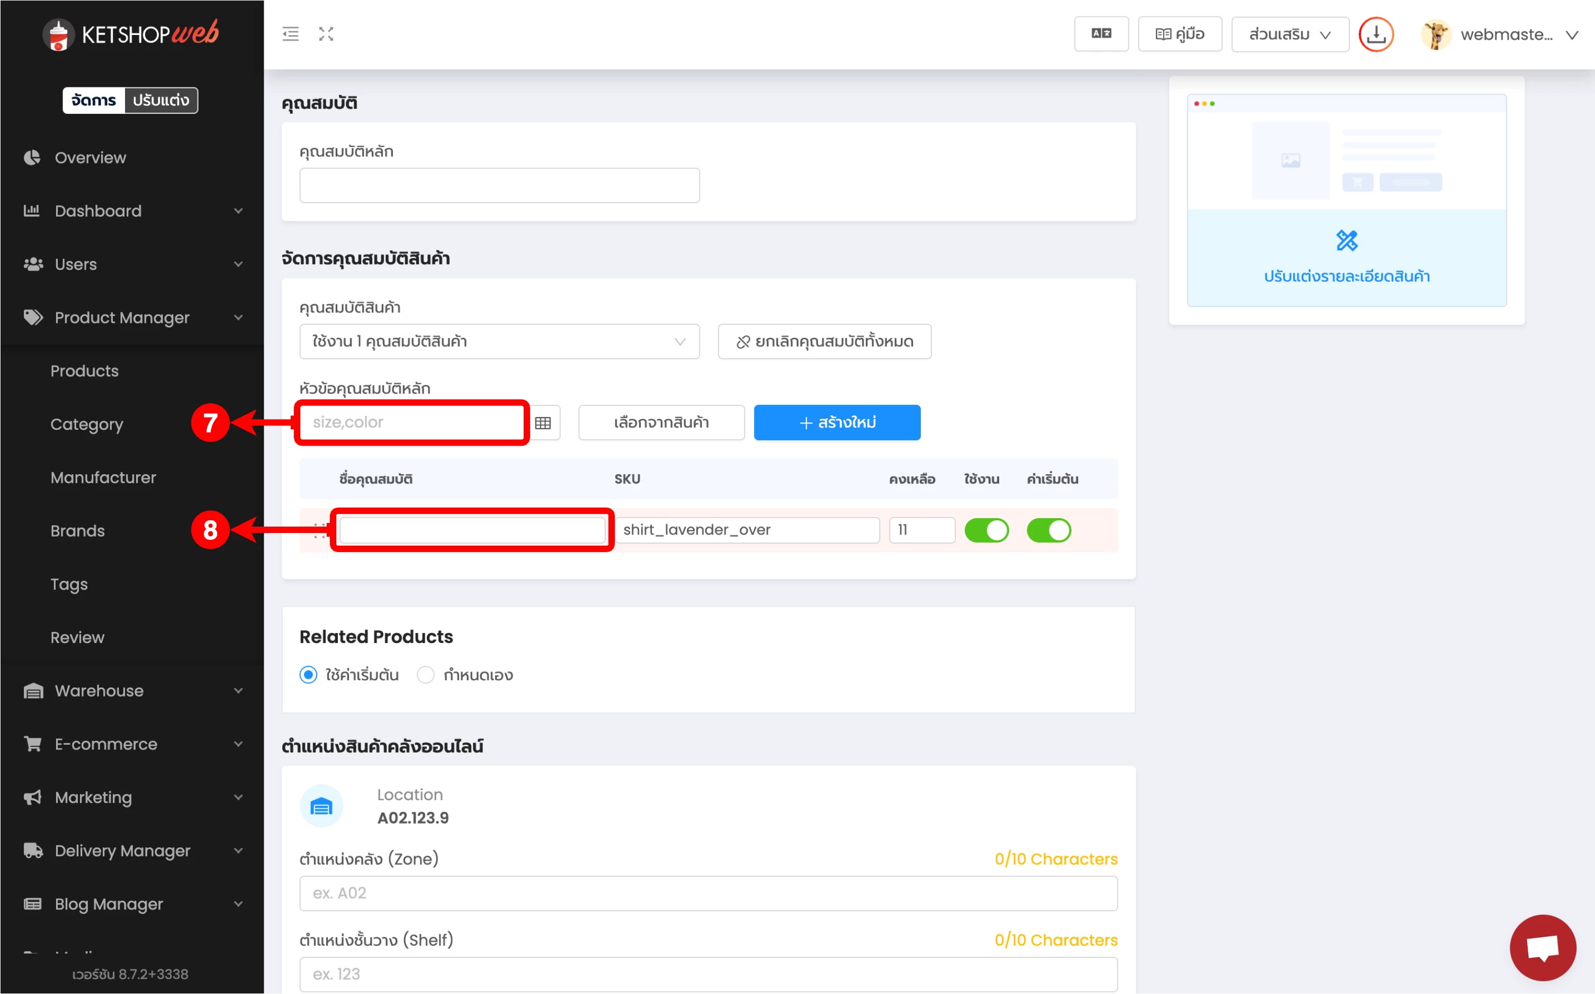Screen dimensions: 1595x994
Task: Click the warehouse Location icon
Action: (x=321, y=806)
